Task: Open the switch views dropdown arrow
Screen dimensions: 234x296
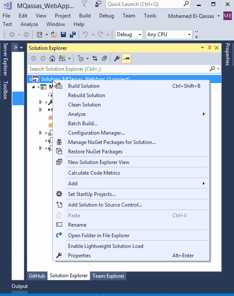Action: [69, 59]
